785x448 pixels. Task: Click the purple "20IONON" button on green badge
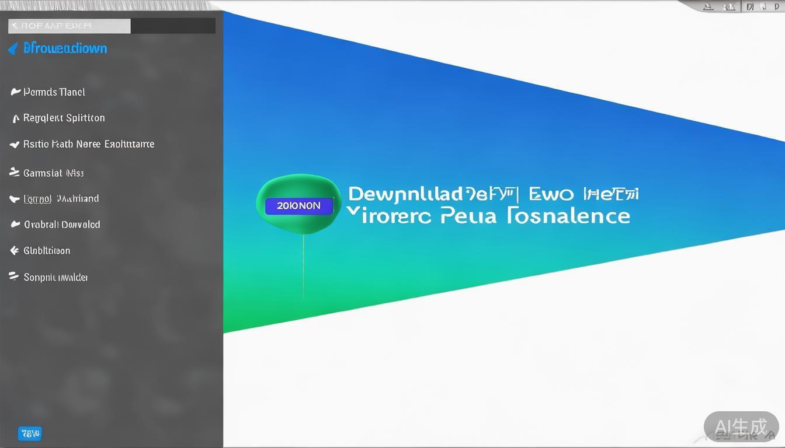point(298,206)
